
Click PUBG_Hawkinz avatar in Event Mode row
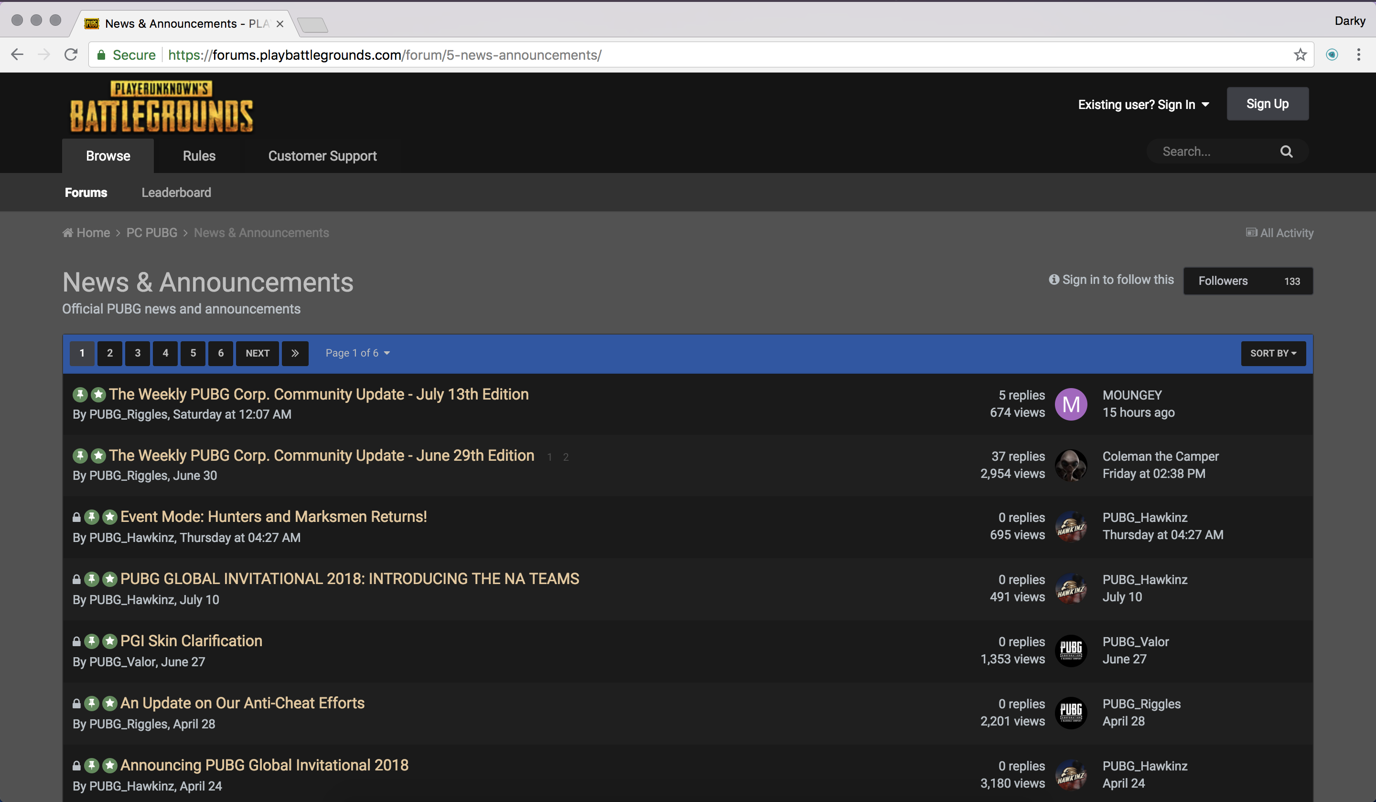point(1071,527)
